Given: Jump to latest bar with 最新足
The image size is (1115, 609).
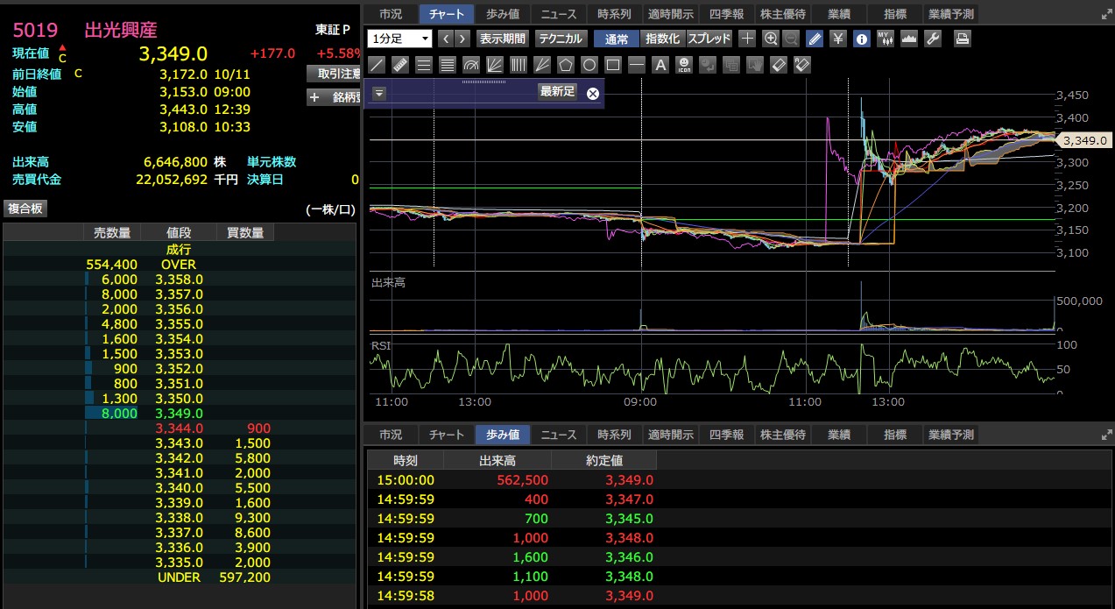Looking at the screenshot, I should click(x=557, y=91).
